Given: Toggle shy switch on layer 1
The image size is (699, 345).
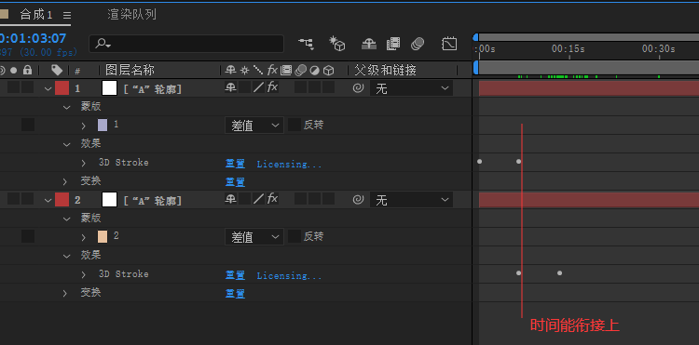Looking at the screenshot, I should tap(230, 87).
